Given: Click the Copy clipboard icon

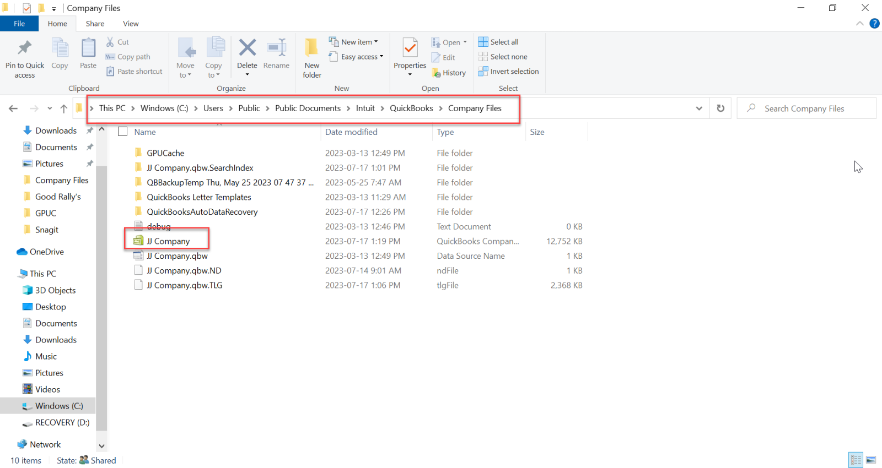Looking at the screenshot, I should tap(60, 48).
